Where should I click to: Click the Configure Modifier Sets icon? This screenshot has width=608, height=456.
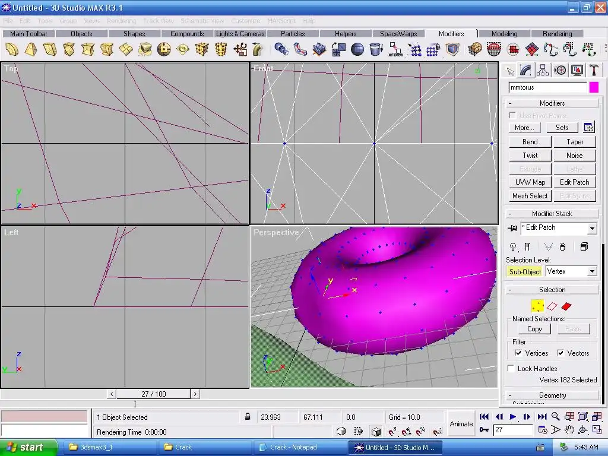click(x=588, y=127)
